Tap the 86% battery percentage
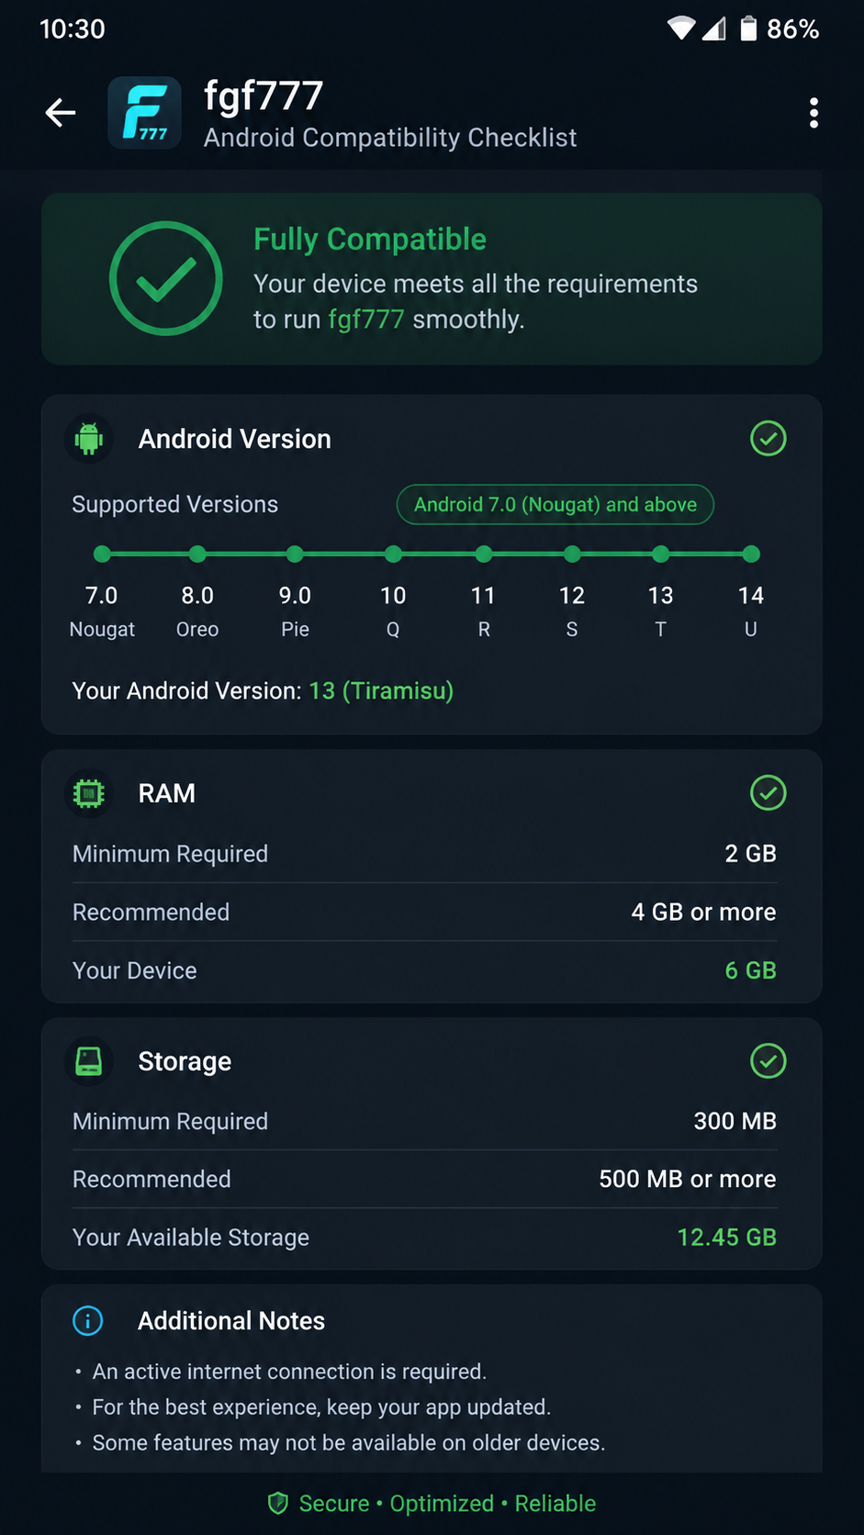 tap(792, 28)
